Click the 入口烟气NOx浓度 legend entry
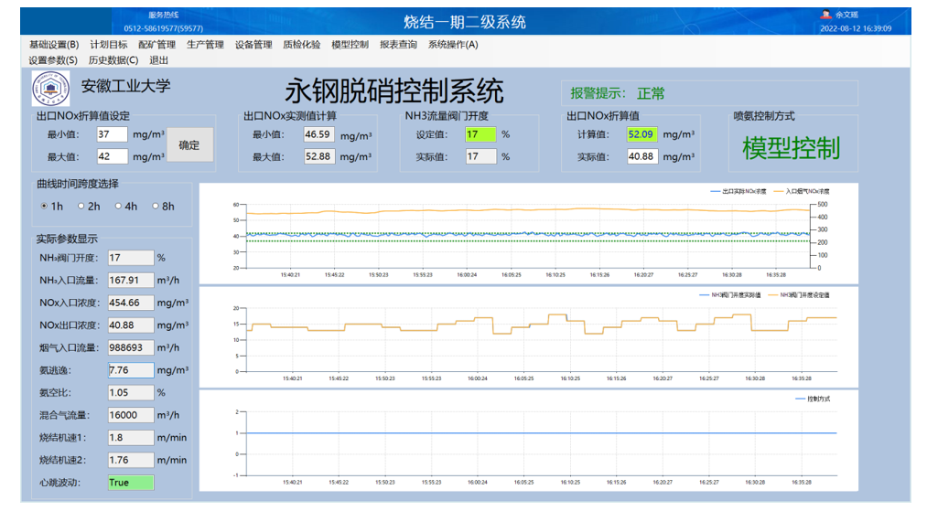This screenshot has height=511, width=927. click(x=805, y=192)
